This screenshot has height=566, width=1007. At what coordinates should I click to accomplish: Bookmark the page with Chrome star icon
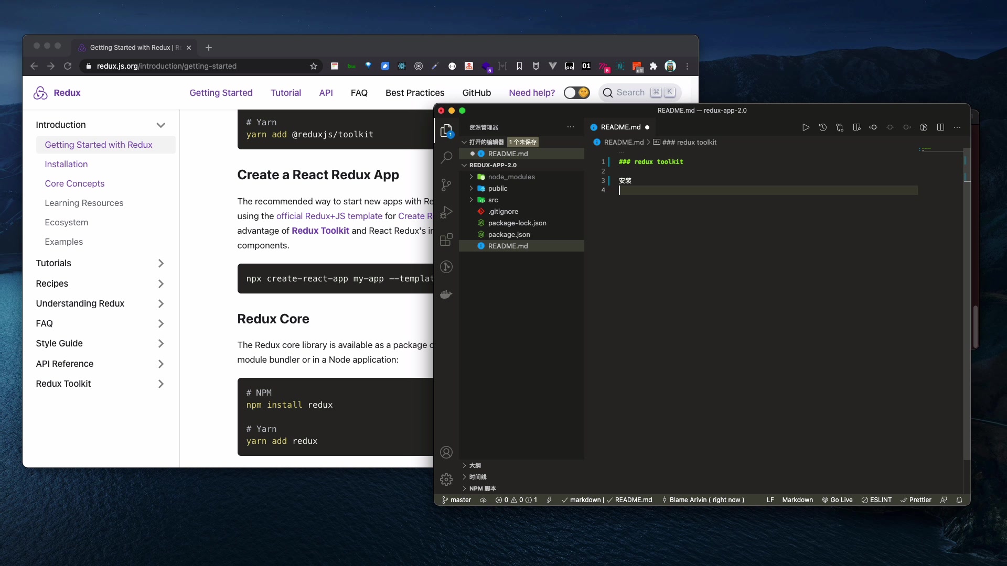tap(314, 66)
